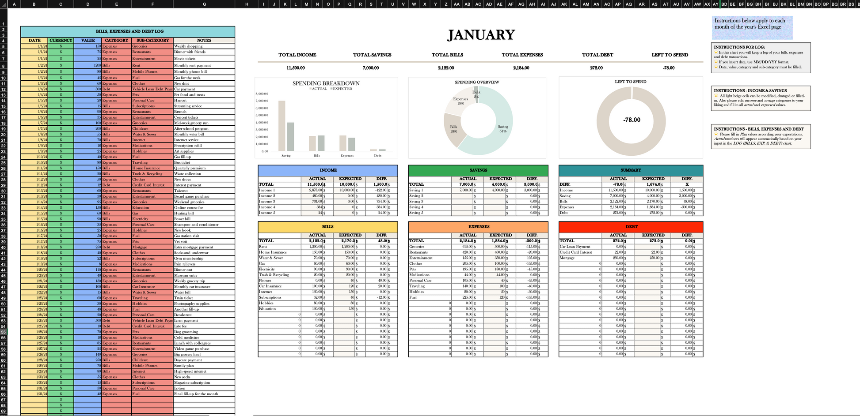Click the yellow BILLS table header
Viewport: 860px width, 416px height.
click(328, 227)
